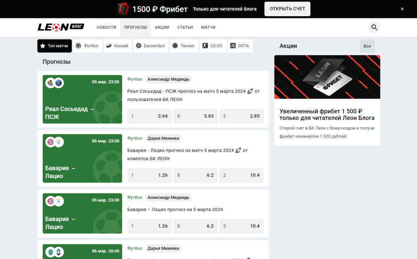Image resolution: width=417 pixels, height=259 pixels.
Task: Open the 06 мар. 20:45 match card
Action: [x=82, y=252]
